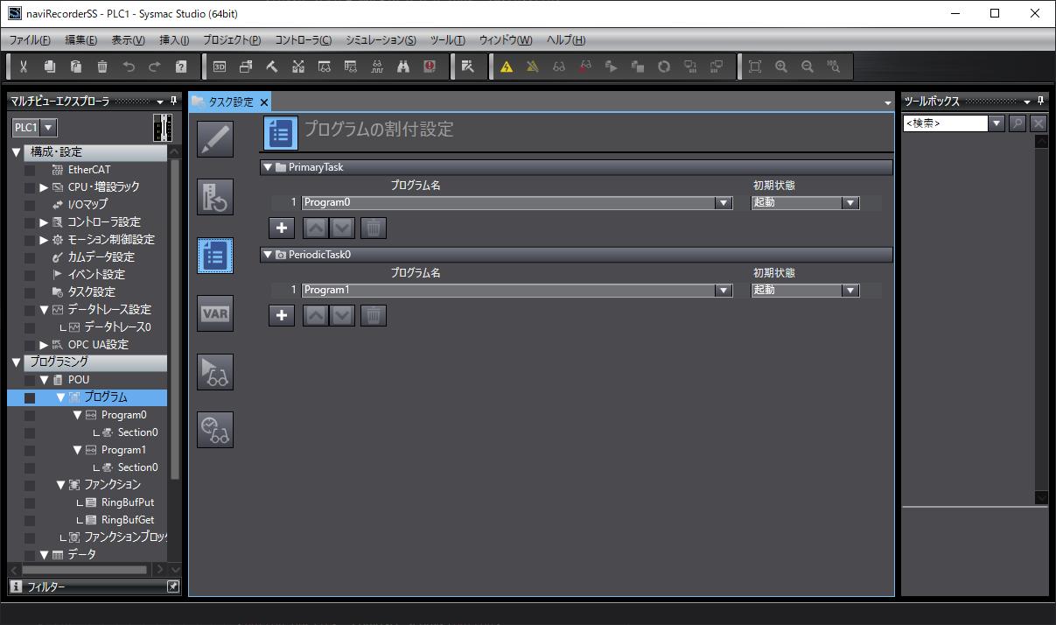
Task: Open the Program0 program name dropdown
Action: coord(723,203)
